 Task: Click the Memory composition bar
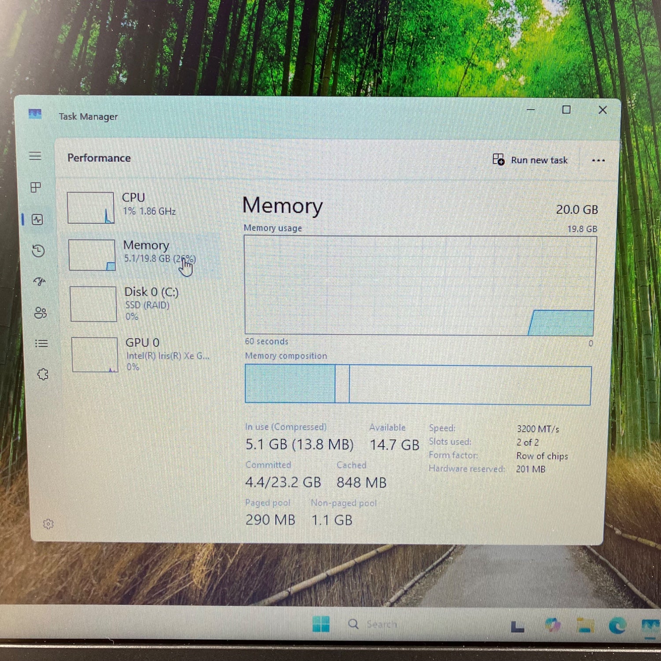[x=418, y=385]
